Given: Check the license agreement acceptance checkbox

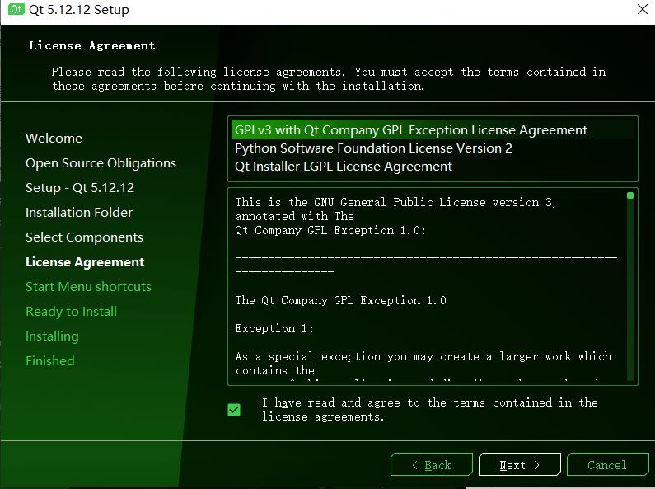Looking at the screenshot, I should (x=234, y=410).
